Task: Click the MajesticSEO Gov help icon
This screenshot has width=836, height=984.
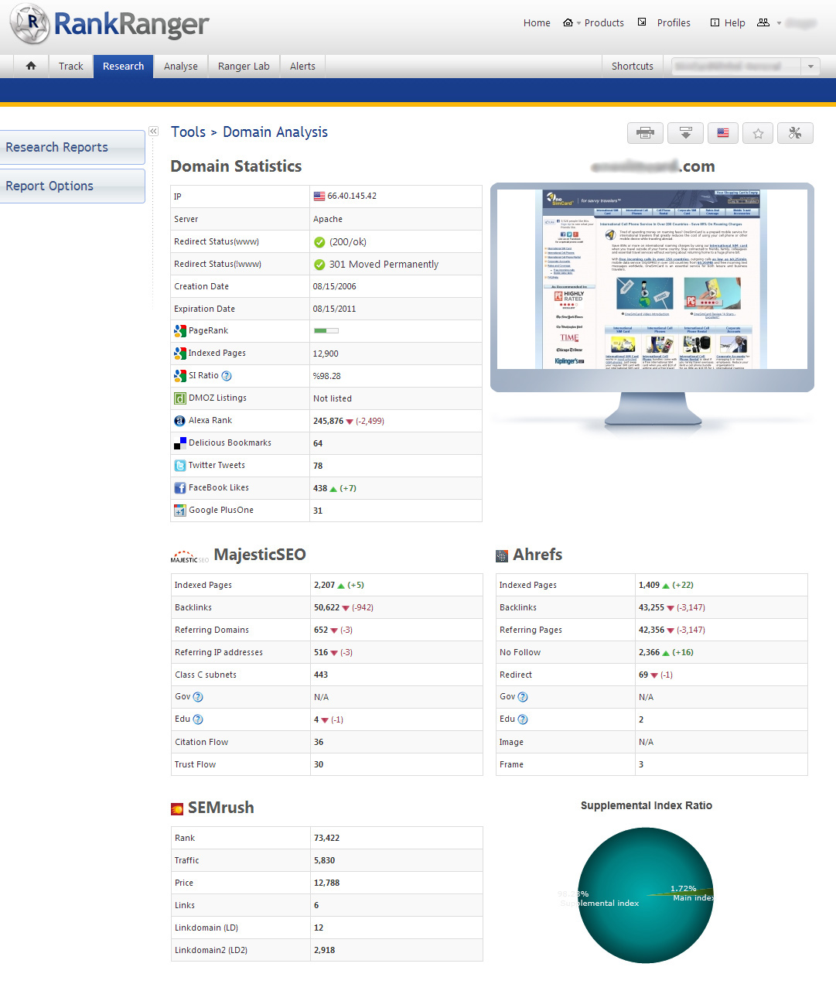Action: (198, 697)
